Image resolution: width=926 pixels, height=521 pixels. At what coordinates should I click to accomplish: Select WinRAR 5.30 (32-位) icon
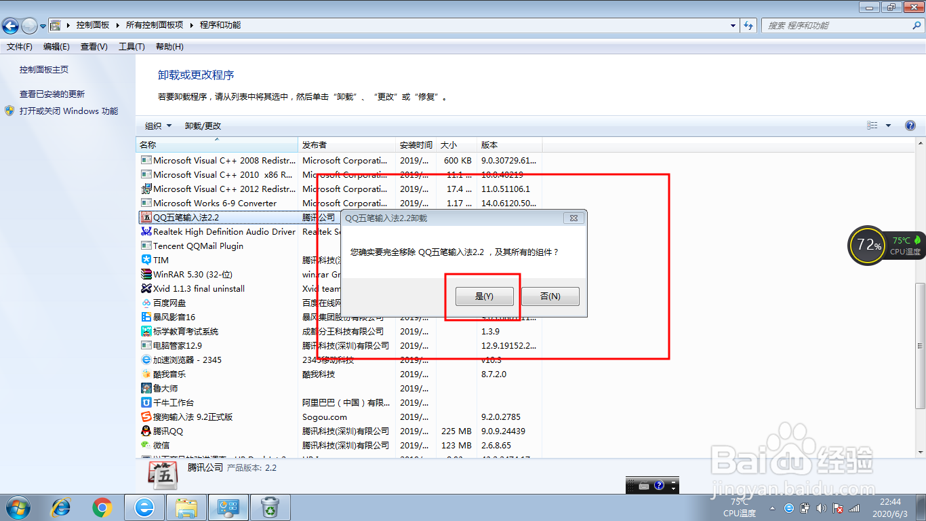(x=146, y=275)
